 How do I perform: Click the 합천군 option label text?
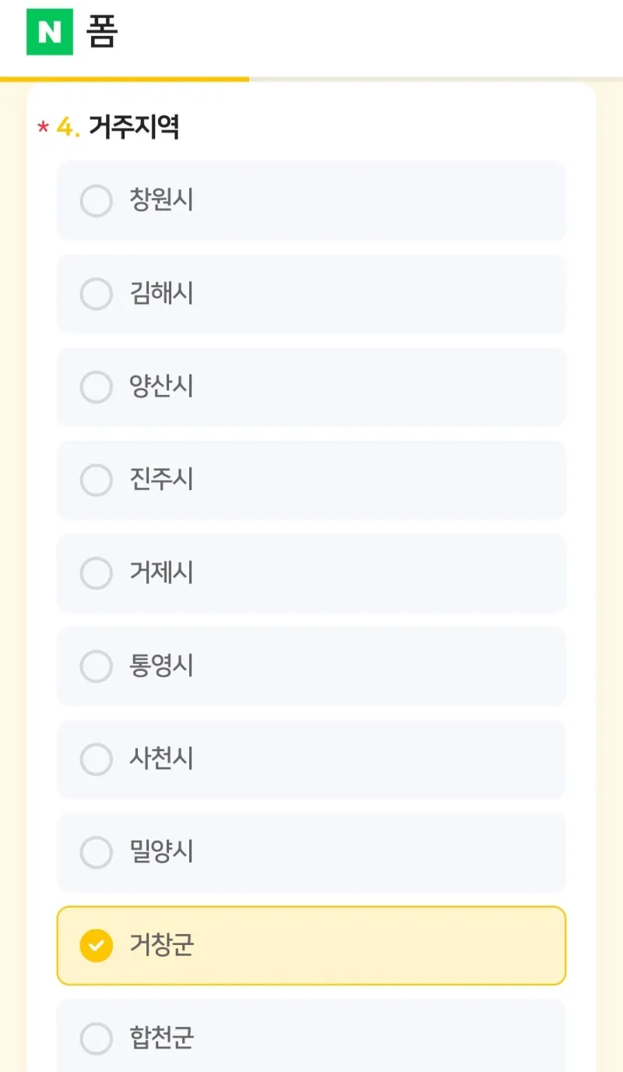[161, 1038]
